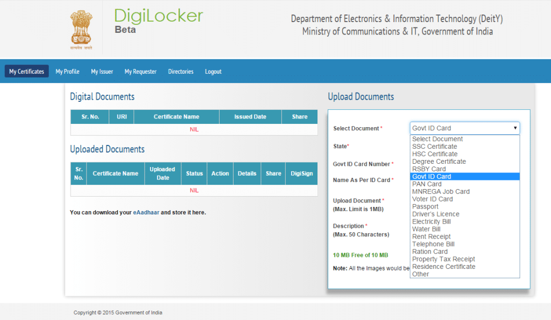
Task: Open the My Certificates tab
Action: pos(27,72)
